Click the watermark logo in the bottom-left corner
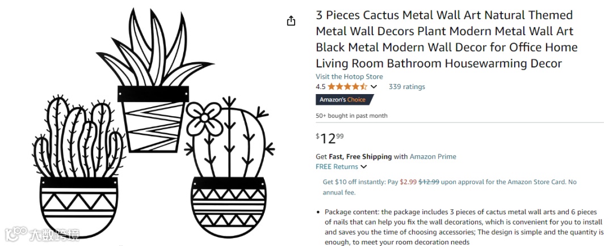Image resolution: width=613 pixels, height=246 pixels. click(x=42, y=234)
